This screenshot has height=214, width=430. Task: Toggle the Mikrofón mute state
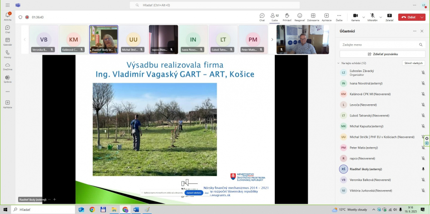pyautogui.click(x=373, y=17)
